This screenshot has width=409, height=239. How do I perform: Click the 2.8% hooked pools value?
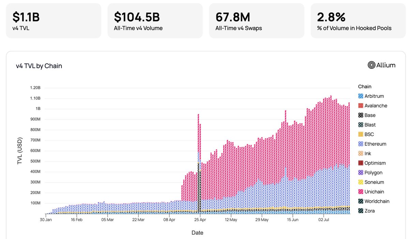tap(331, 17)
